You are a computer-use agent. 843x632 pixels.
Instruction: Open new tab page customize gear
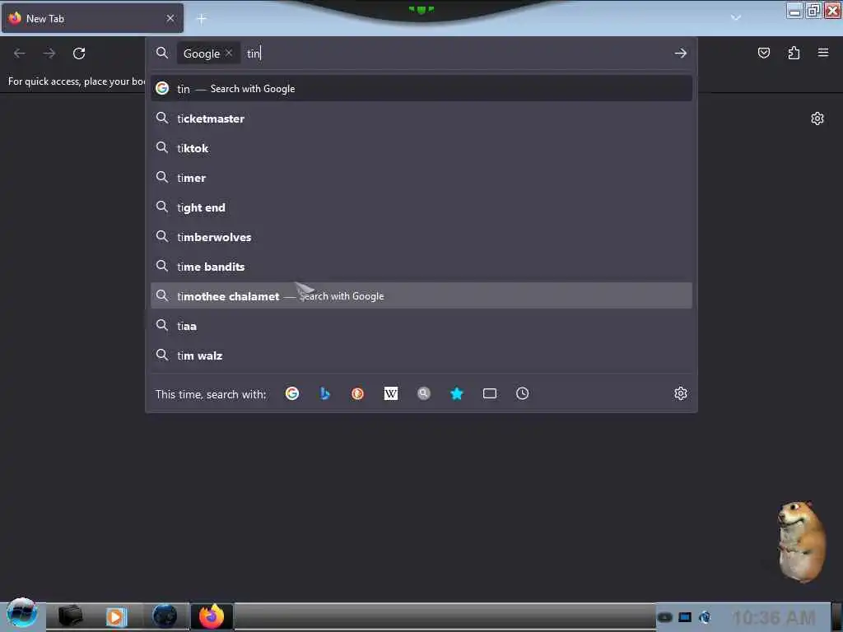(817, 118)
